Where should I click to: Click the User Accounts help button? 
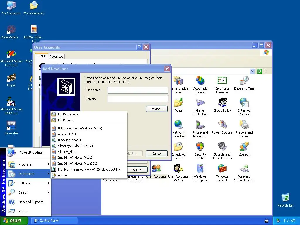pos(139,47)
